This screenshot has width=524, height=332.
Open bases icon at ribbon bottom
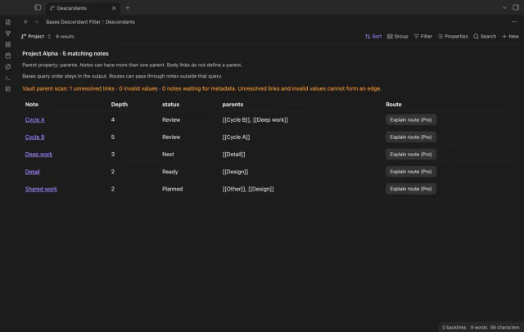coord(8,89)
